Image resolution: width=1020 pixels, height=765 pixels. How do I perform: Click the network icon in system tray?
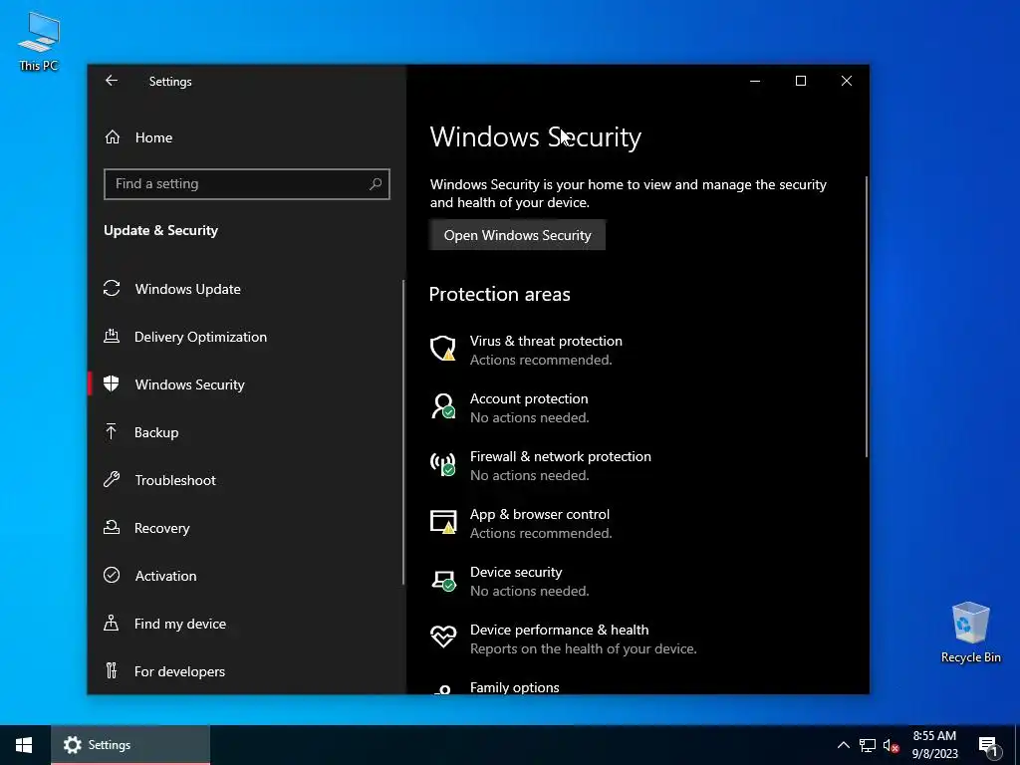(x=868, y=745)
